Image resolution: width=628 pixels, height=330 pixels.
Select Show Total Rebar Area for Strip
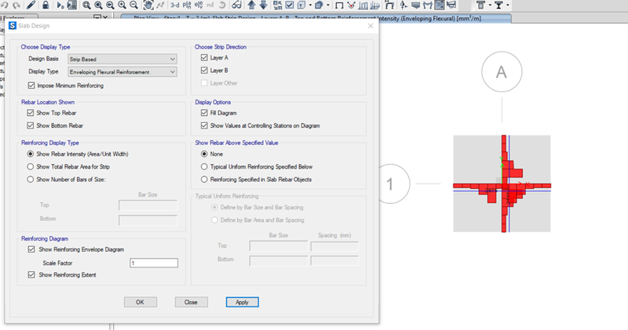(31, 167)
